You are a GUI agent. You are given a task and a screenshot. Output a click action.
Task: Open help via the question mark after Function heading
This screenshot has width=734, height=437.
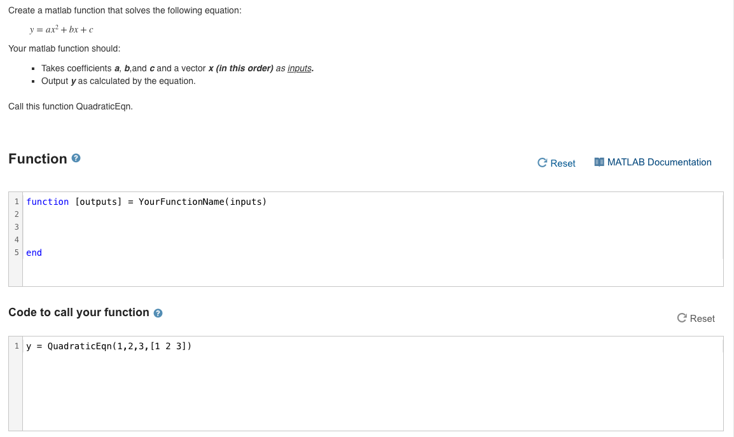tap(76, 158)
